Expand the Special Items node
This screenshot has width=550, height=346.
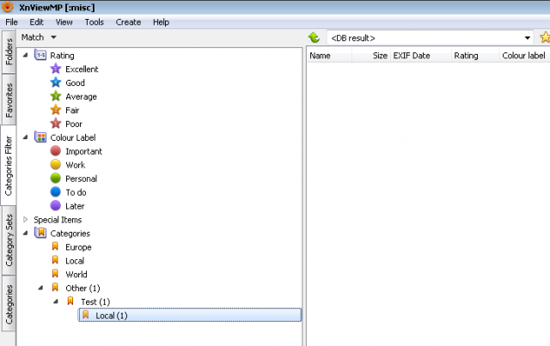click(x=25, y=220)
